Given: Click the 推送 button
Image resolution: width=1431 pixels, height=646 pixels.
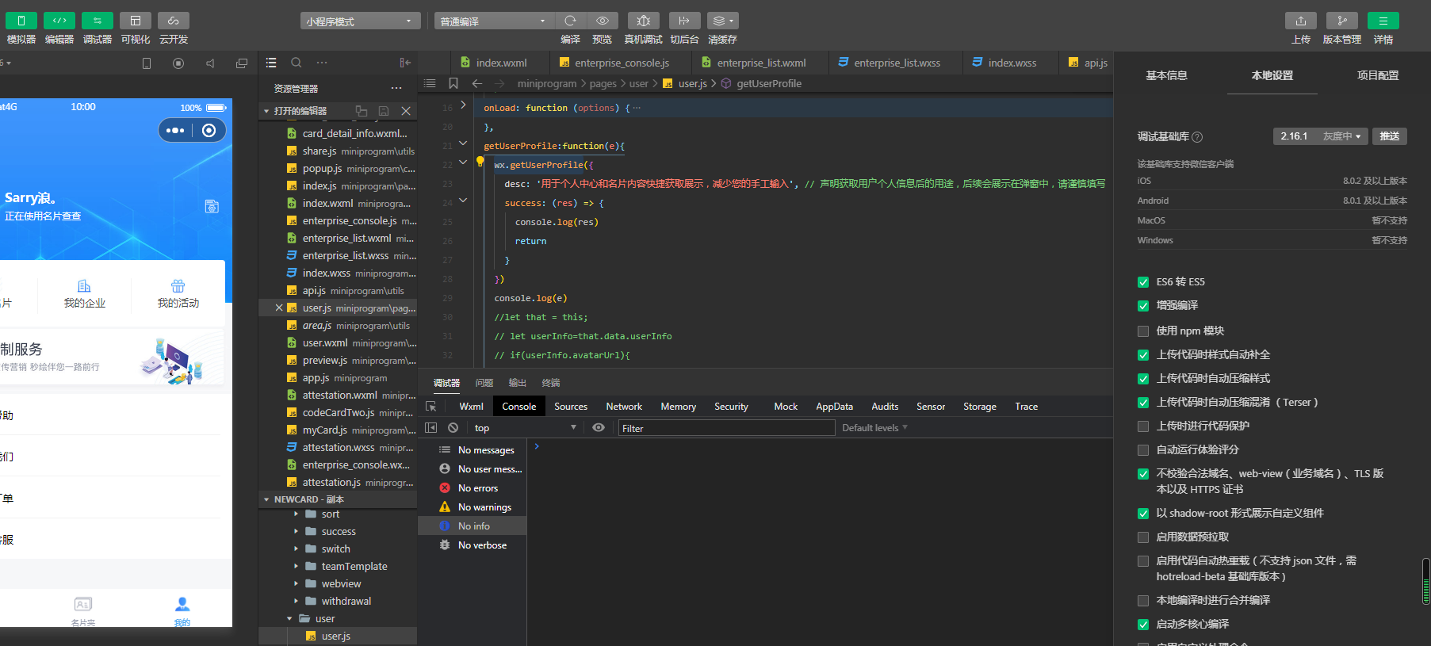Looking at the screenshot, I should pyautogui.click(x=1389, y=136).
